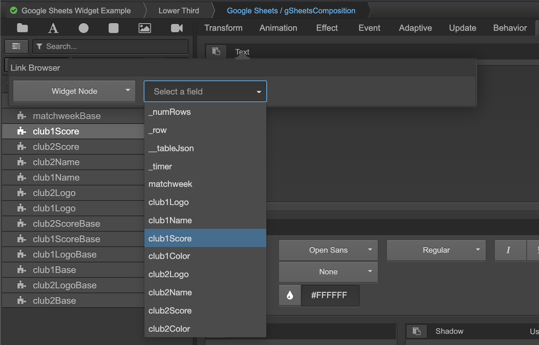Select the club2Base node row
Screen dimensions: 539x345
point(74,300)
